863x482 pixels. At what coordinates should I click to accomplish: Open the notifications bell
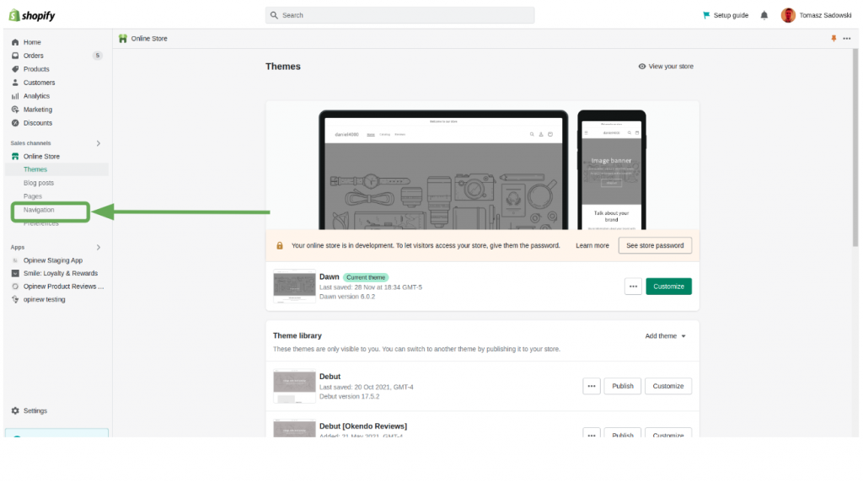[764, 15]
